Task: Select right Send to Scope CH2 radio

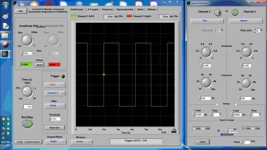Action: click(x=254, y=129)
